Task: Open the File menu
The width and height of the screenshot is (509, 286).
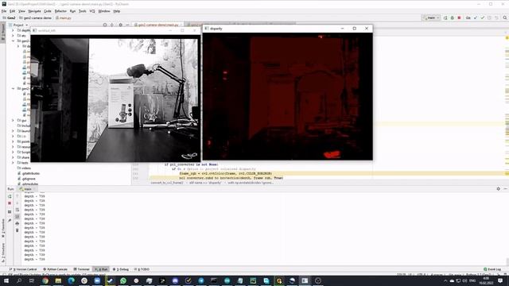Action: 4,11
